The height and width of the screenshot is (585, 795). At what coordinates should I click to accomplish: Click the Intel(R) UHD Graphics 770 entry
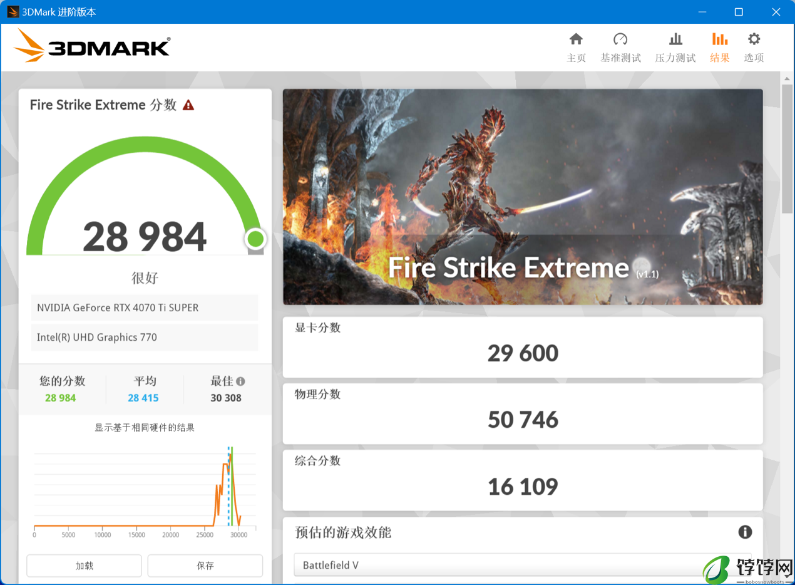click(x=145, y=337)
